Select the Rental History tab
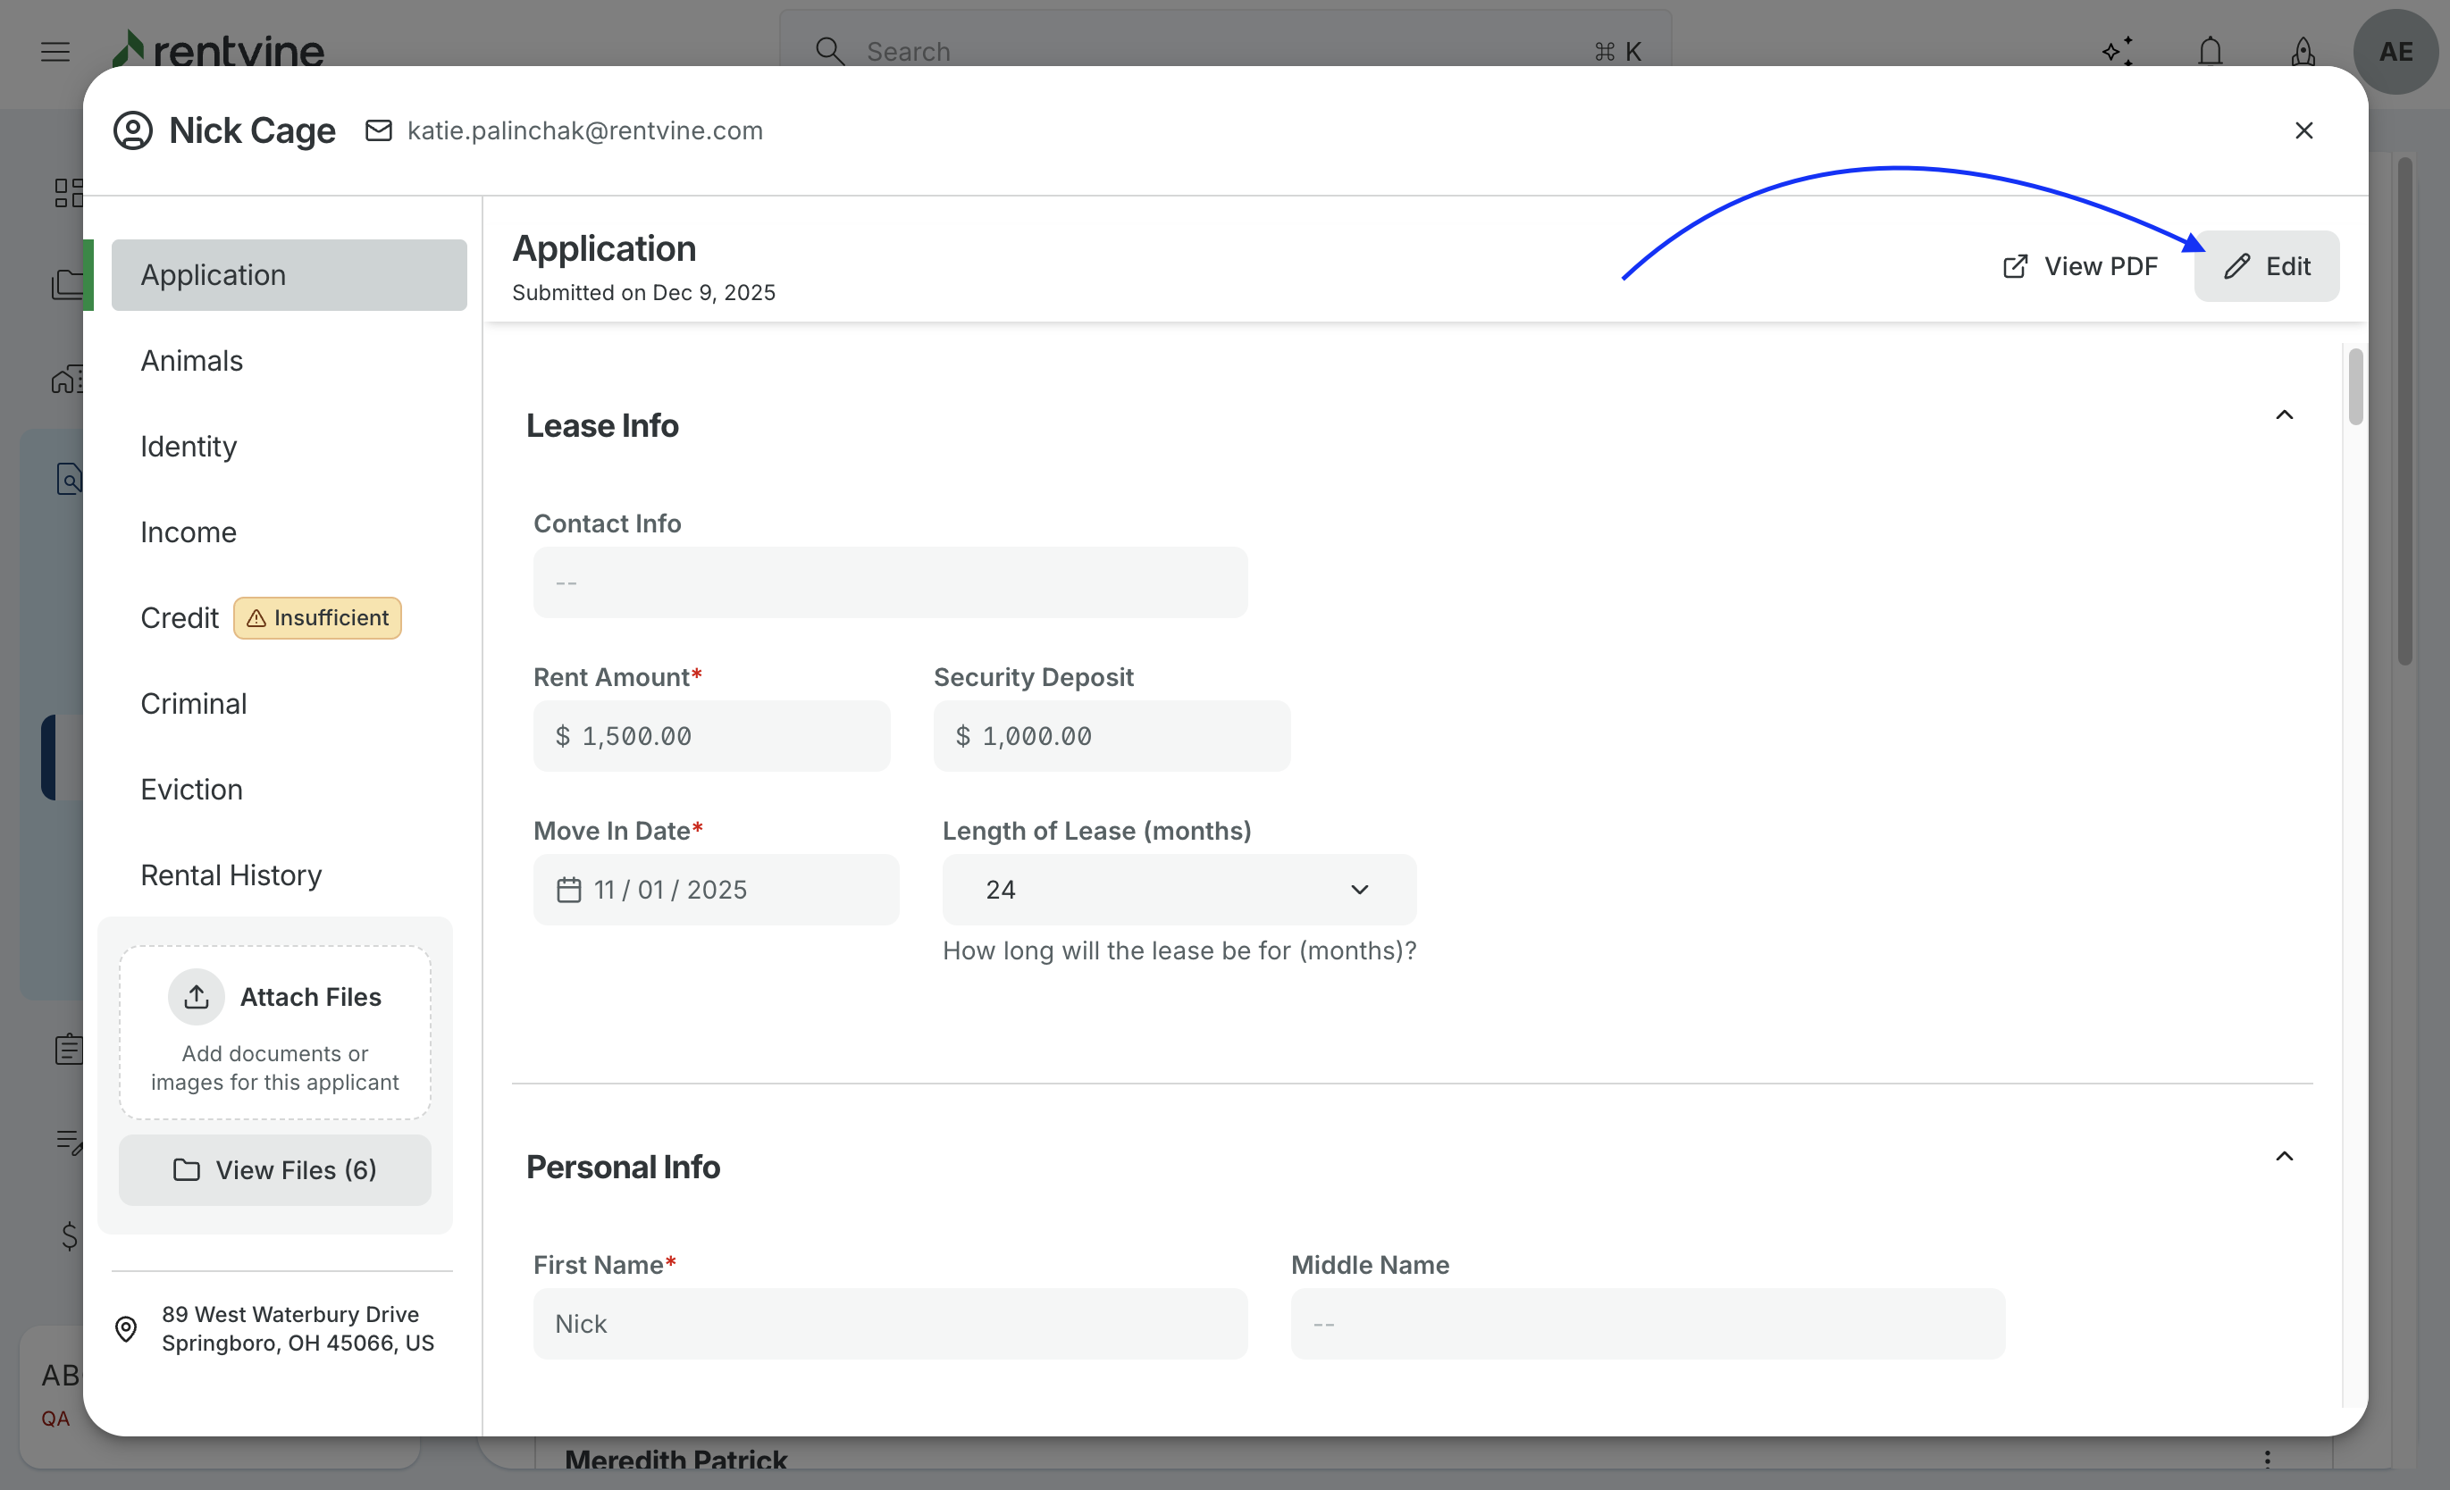 pyautogui.click(x=231, y=875)
